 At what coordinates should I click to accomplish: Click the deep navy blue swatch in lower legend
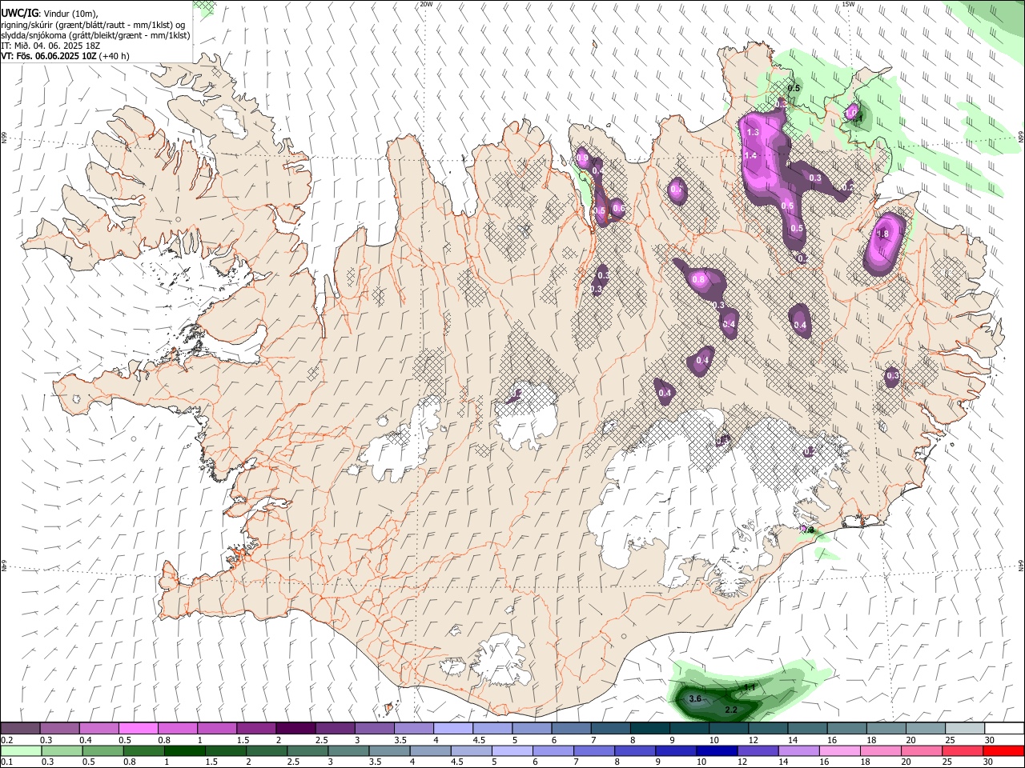[x=717, y=750]
